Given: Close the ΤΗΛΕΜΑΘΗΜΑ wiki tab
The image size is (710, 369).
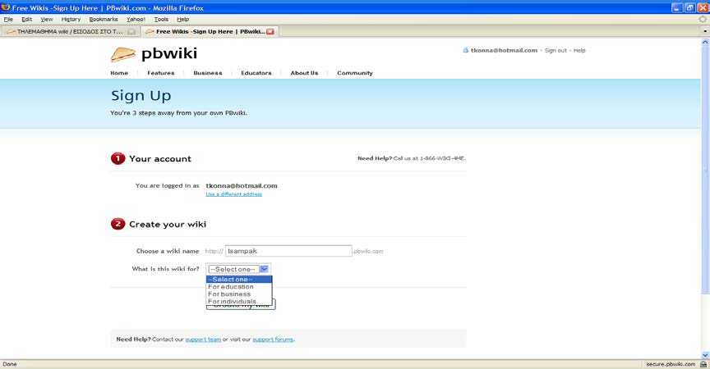Looking at the screenshot, I should [x=131, y=32].
